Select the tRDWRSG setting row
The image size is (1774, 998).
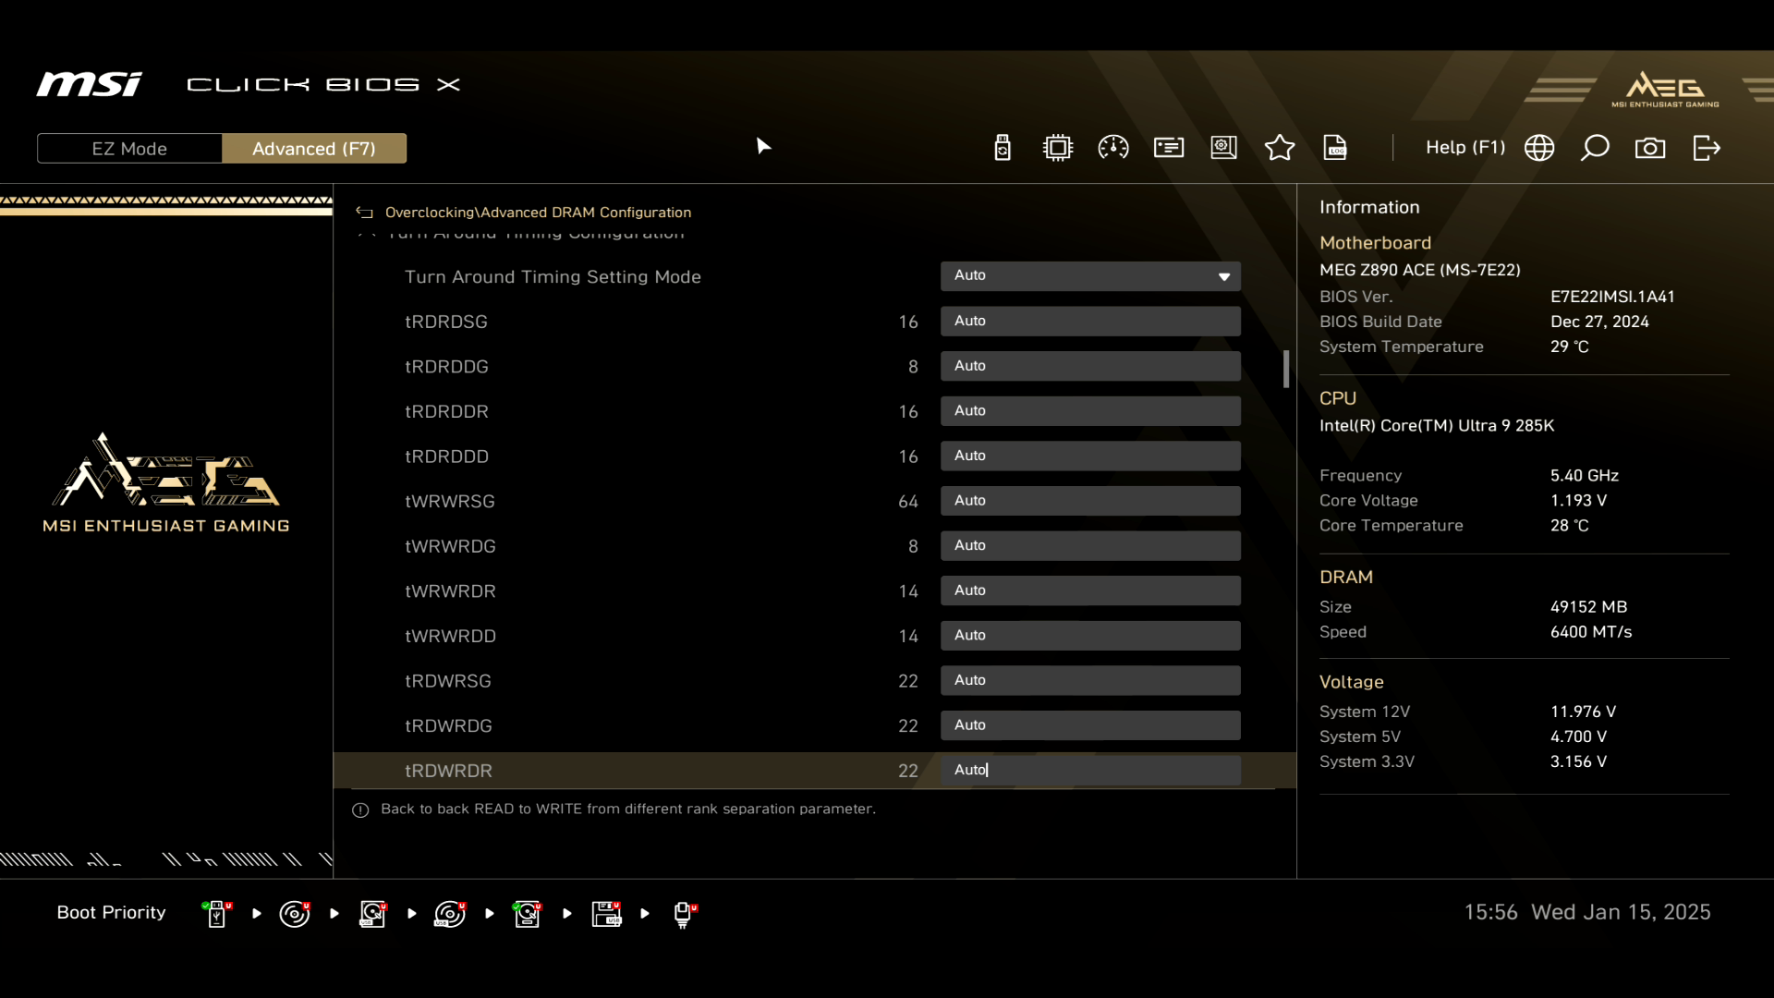pos(448,681)
